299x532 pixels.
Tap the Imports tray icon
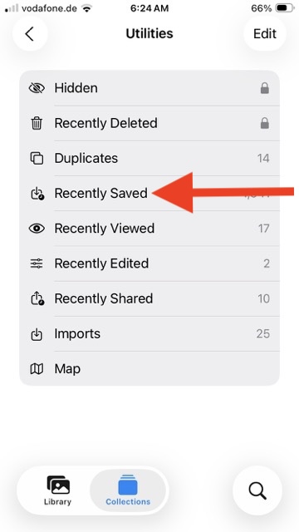pos(37,334)
